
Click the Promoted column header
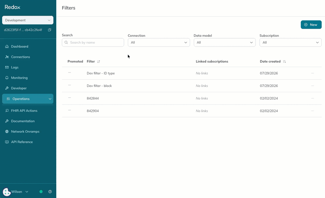point(75,61)
